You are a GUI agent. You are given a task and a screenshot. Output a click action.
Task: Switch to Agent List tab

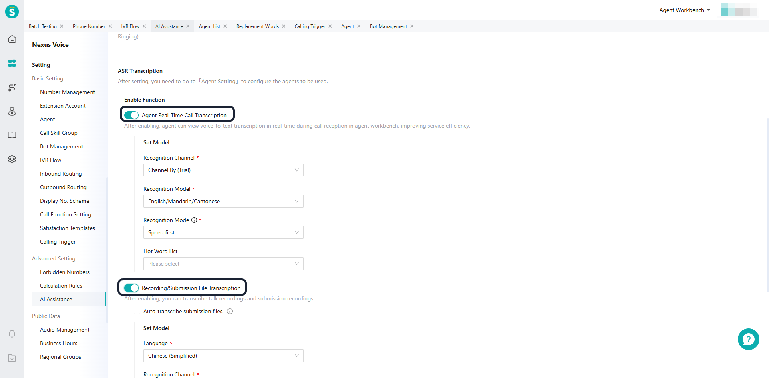(209, 26)
